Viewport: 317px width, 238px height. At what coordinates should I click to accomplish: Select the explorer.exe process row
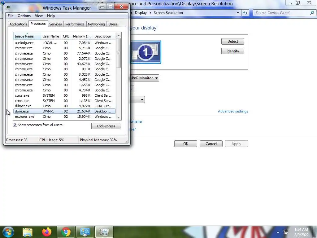[64, 117]
